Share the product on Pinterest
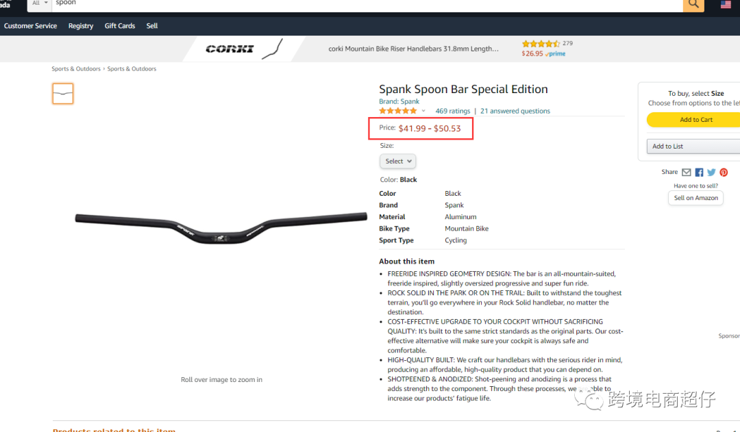This screenshot has height=432, width=740. click(x=724, y=172)
